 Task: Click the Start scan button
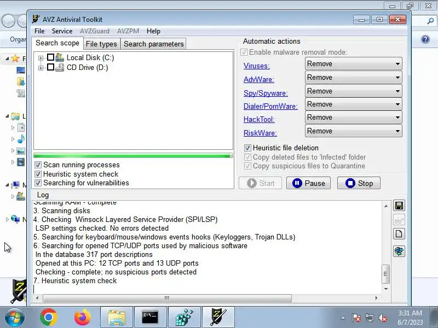click(x=261, y=183)
